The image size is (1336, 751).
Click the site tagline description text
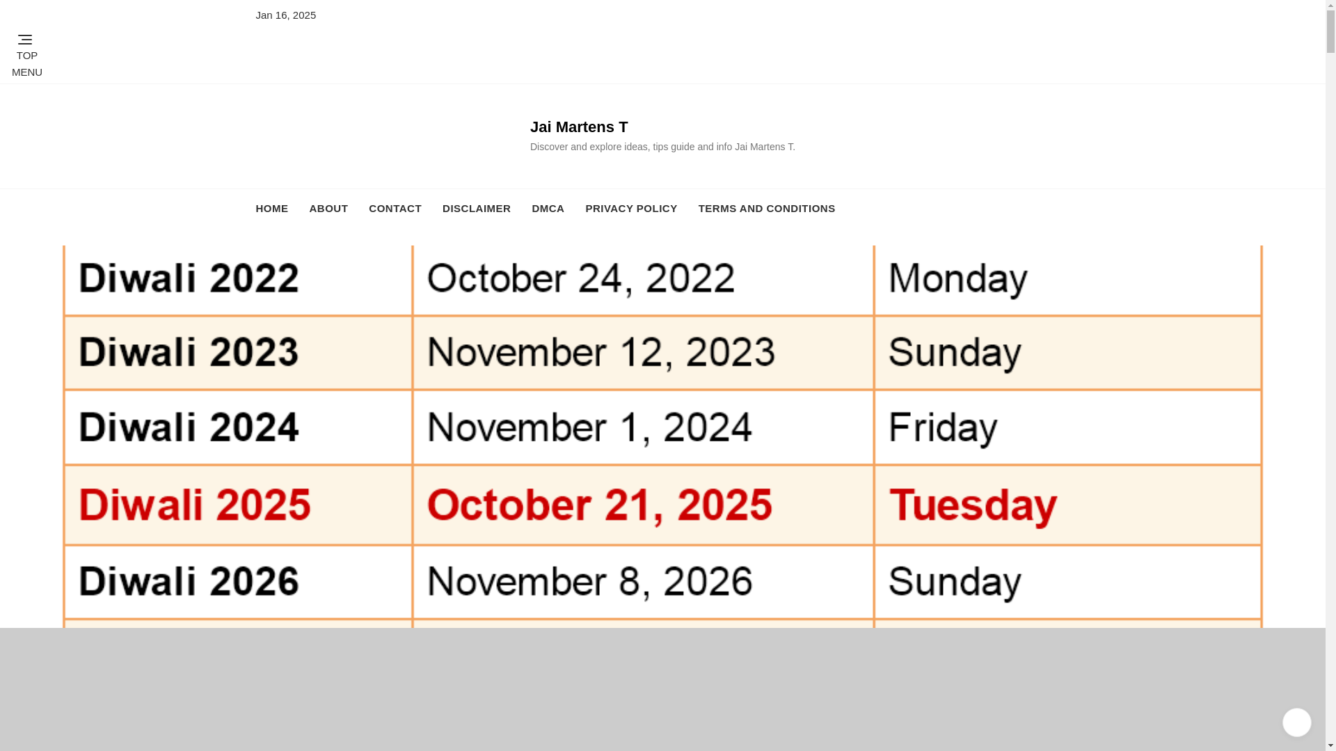tap(662, 147)
